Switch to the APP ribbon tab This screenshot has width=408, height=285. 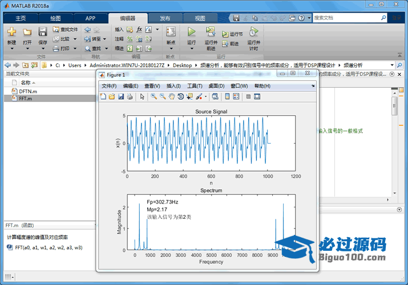point(90,18)
